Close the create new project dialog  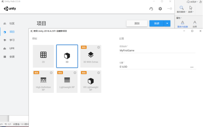tap(200, 31)
